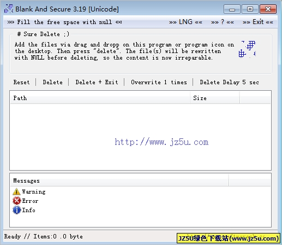The image size is (282, 245).
Task: Sort by the Path column header
Action: (100, 98)
